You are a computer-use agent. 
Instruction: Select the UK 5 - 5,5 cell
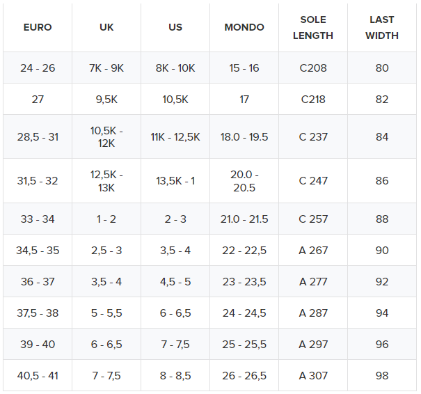click(x=106, y=313)
